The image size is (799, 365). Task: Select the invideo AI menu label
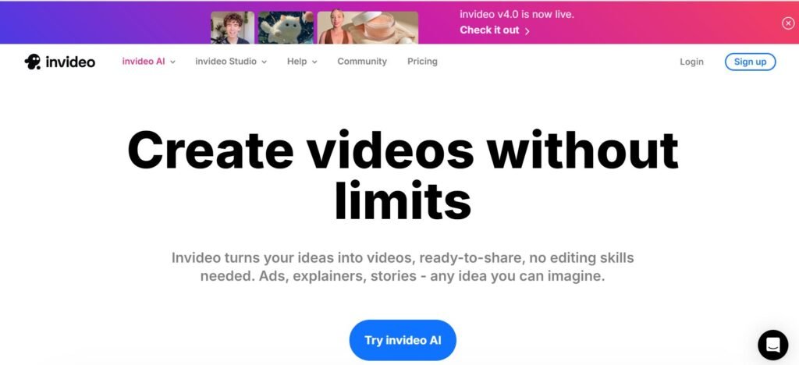click(144, 62)
